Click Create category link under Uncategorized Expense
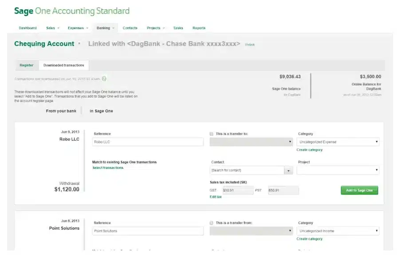 pyautogui.click(x=310, y=150)
